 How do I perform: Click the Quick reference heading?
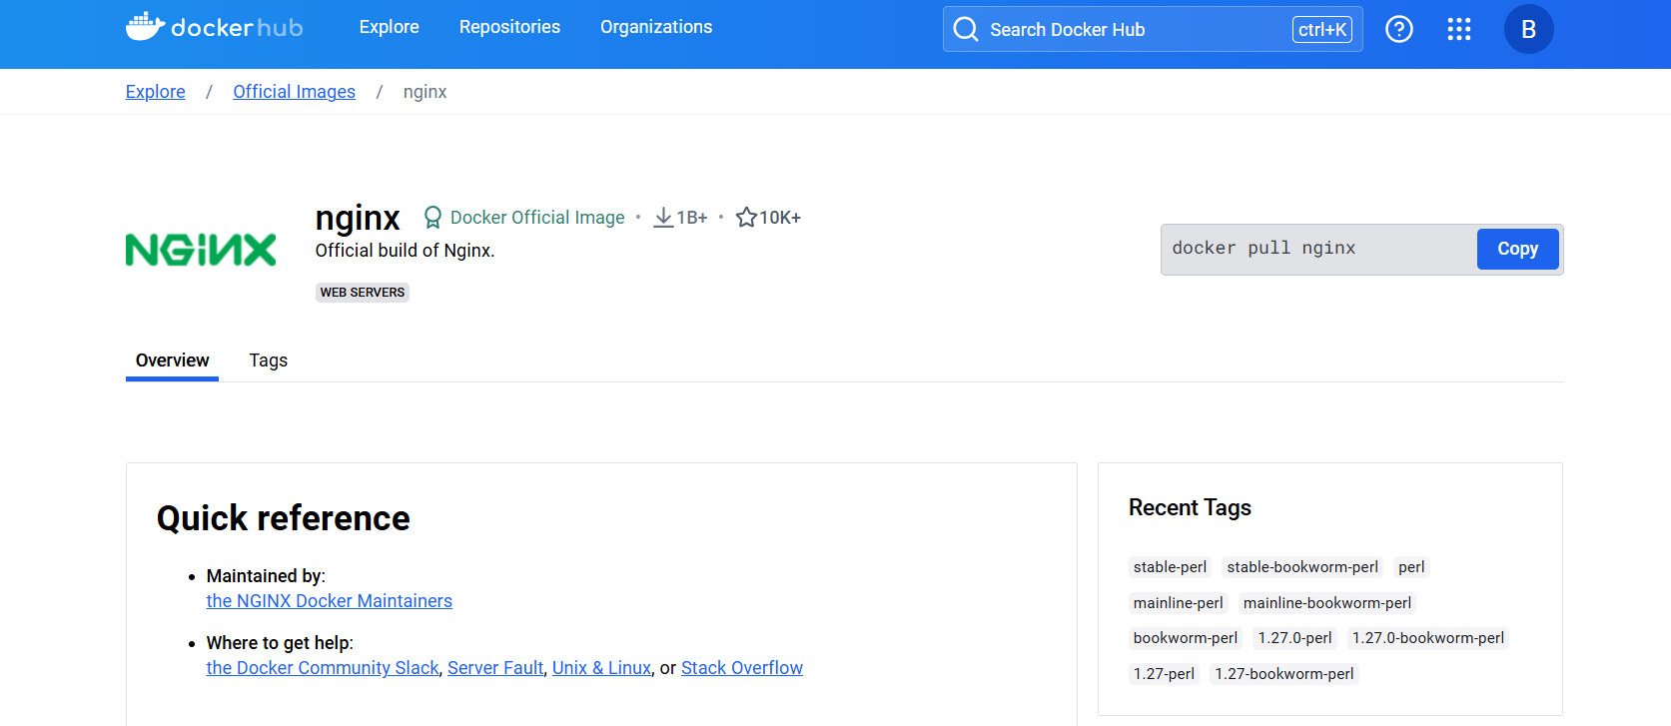284,518
